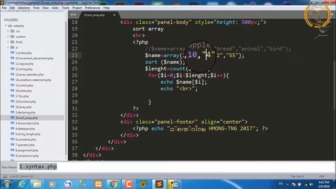Open 8.assignment.php in sidebar
Image resolution: width=336 pixels, height=189 pixels.
pos(27,150)
